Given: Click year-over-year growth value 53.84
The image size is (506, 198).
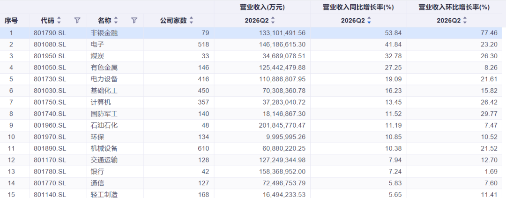Looking at the screenshot, I should tap(394, 33).
